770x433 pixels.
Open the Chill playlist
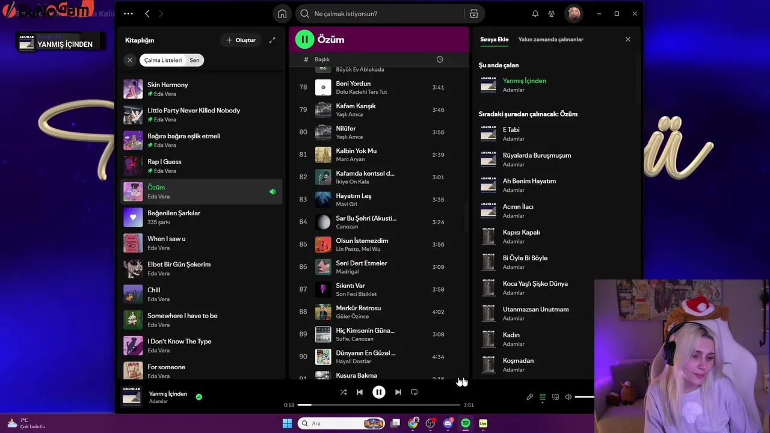202,295
